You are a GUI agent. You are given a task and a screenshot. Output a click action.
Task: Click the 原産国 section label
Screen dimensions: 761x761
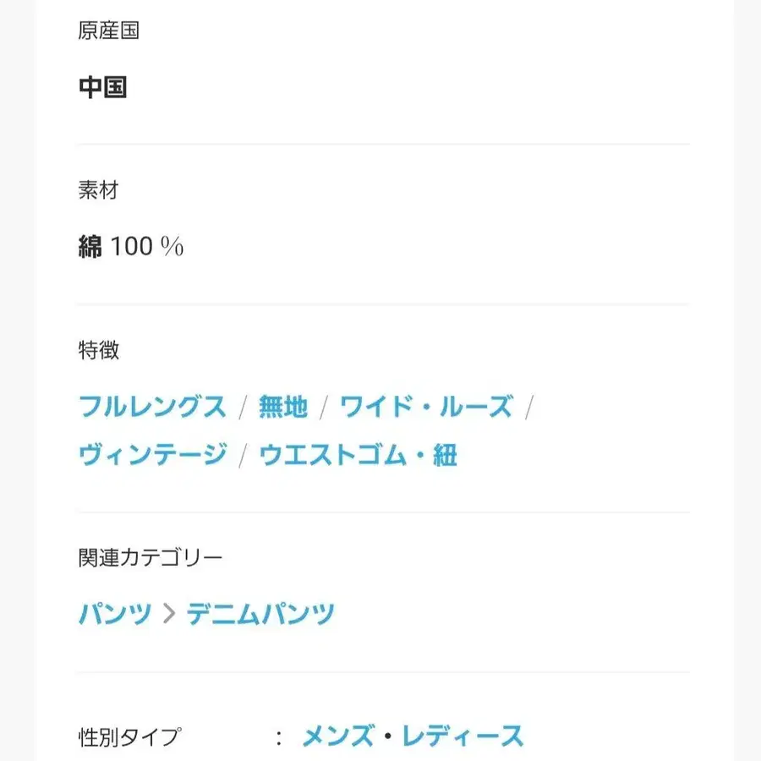click(x=108, y=31)
